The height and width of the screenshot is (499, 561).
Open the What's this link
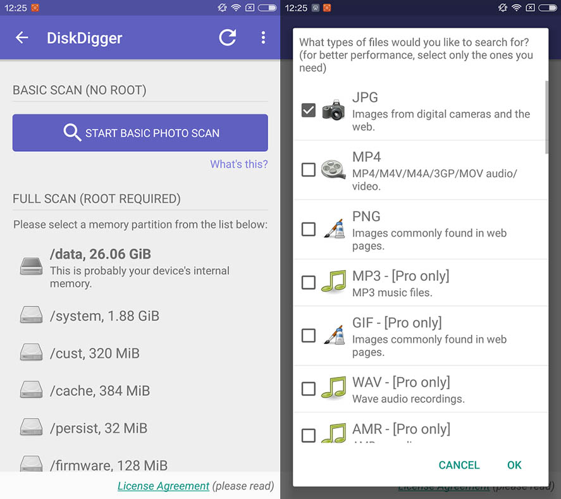[x=238, y=164]
